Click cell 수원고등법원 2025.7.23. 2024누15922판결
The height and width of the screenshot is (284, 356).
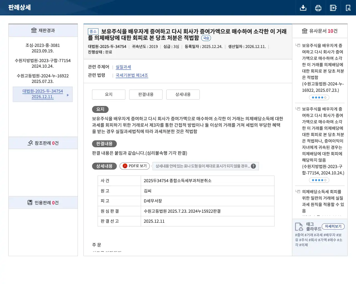[207, 211]
